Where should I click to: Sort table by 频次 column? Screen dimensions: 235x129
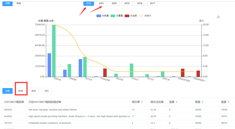[142, 102]
